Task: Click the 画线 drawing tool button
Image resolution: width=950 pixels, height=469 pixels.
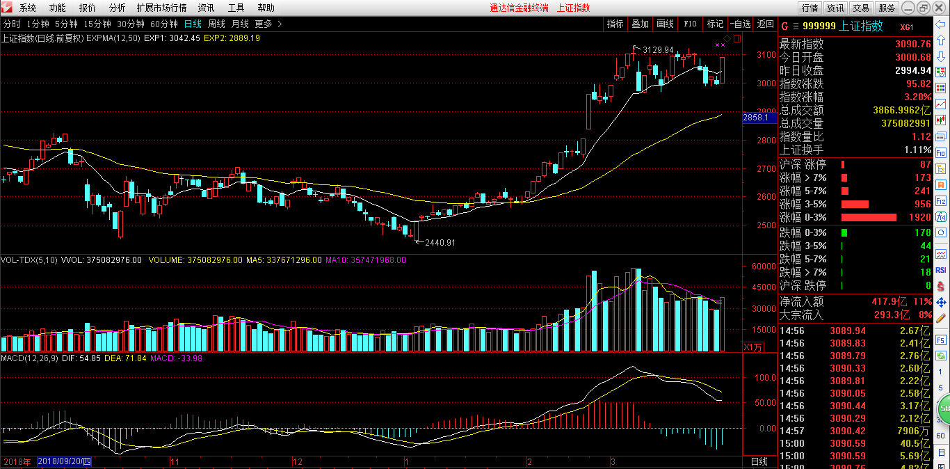Action: [x=665, y=24]
